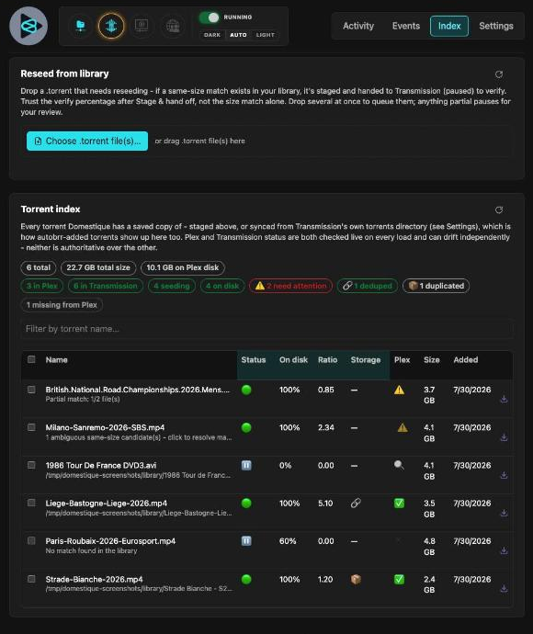The height and width of the screenshot is (634, 533).
Task: Download the Paris-Roubaix torrent file
Action: point(504,550)
